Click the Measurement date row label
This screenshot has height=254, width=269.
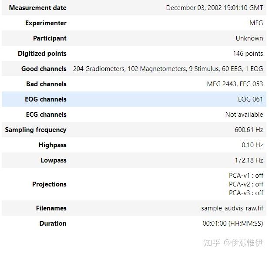tap(37, 8)
